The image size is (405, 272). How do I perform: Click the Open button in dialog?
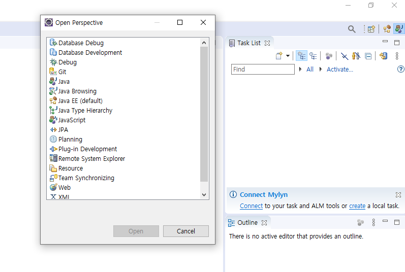pos(136,231)
